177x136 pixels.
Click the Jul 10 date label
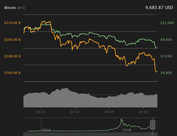coord(41,112)
